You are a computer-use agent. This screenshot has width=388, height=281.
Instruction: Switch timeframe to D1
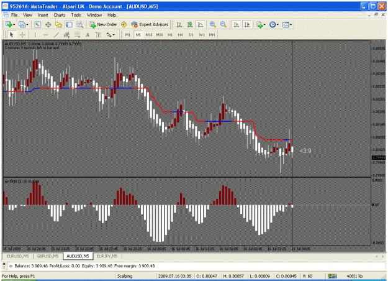(191, 35)
